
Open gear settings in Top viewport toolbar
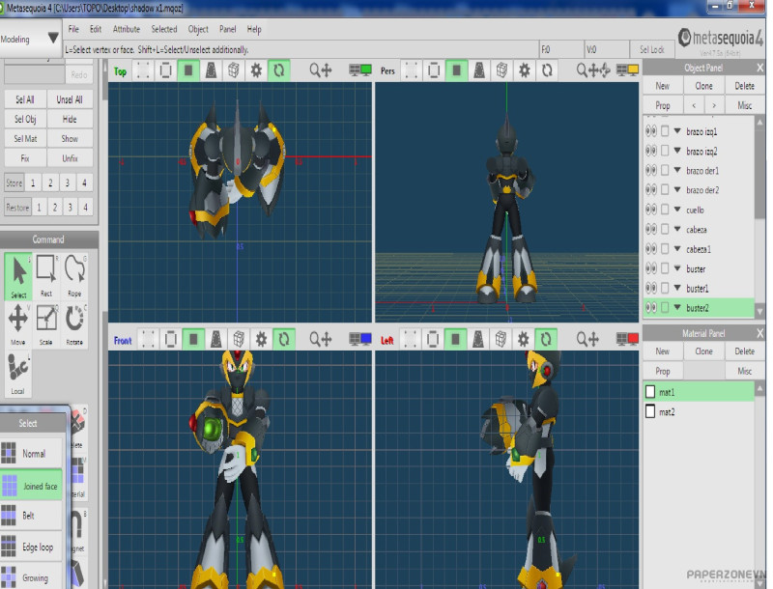pos(256,70)
